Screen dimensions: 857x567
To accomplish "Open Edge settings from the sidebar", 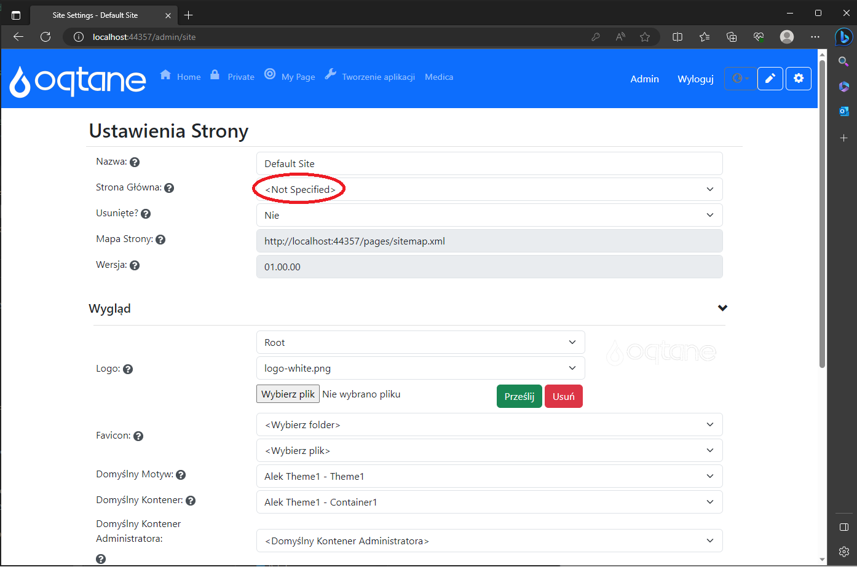I will tap(843, 552).
